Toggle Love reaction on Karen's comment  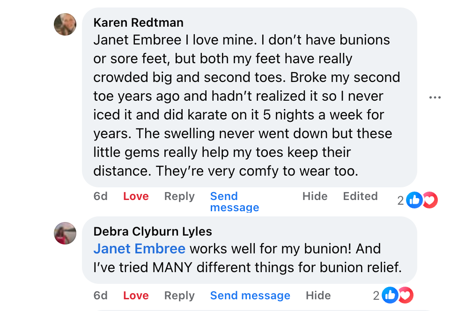pos(136,196)
